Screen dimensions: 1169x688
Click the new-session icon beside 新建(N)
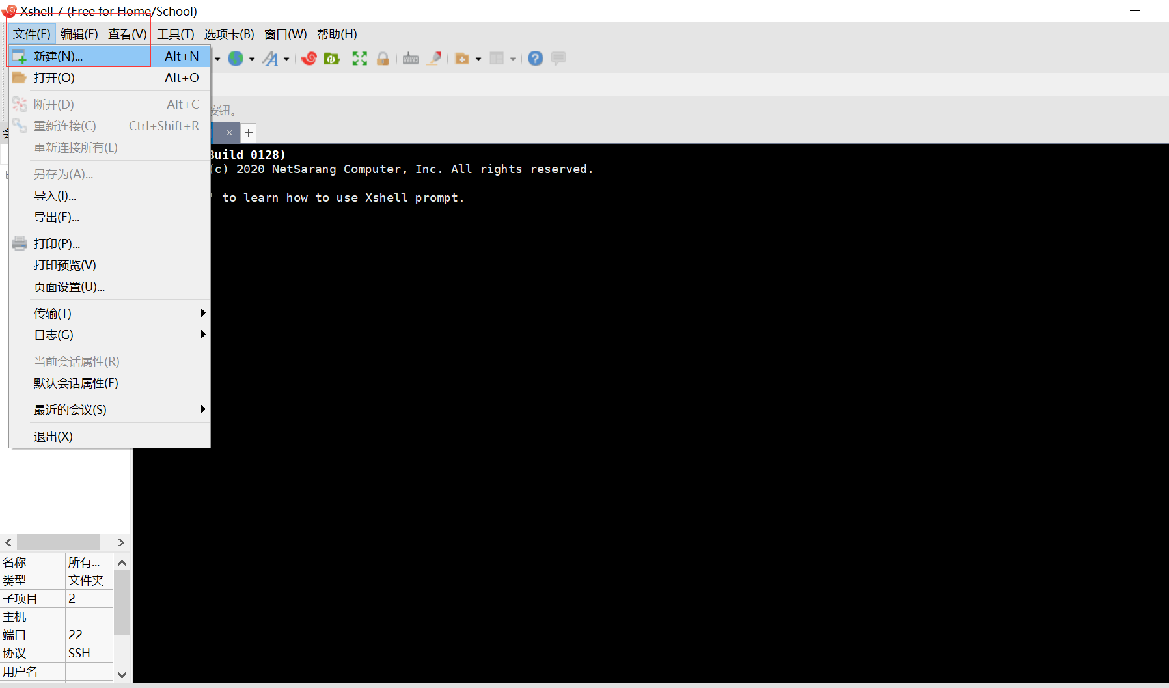click(x=20, y=56)
